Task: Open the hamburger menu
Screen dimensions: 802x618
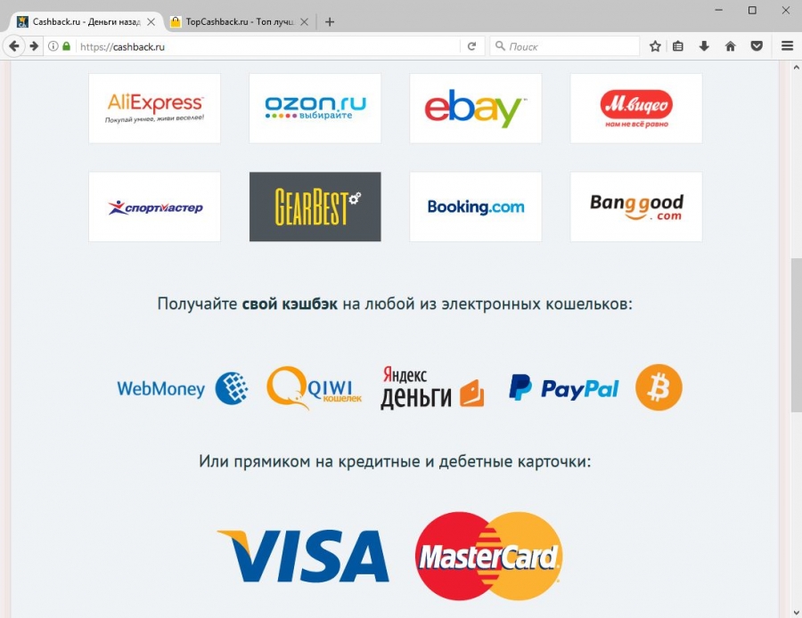Action: click(x=787, y=46)
